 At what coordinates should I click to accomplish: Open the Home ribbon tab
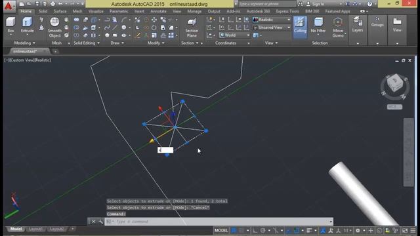coord(26,11)
